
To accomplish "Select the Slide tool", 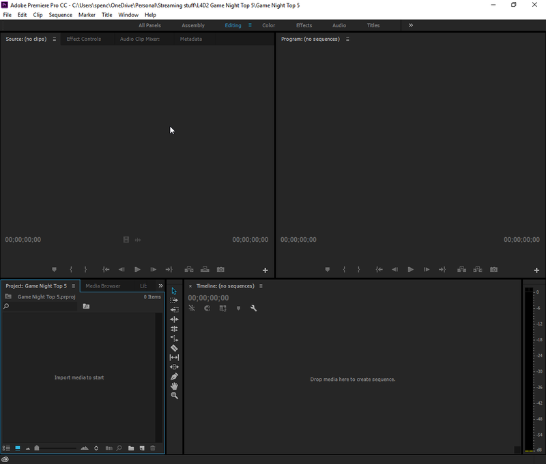I will [174, 367].
